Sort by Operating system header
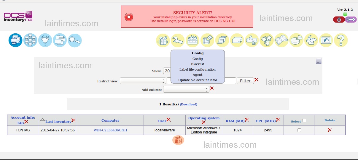Viewport: 358px width, 168px height. (204, 118)
